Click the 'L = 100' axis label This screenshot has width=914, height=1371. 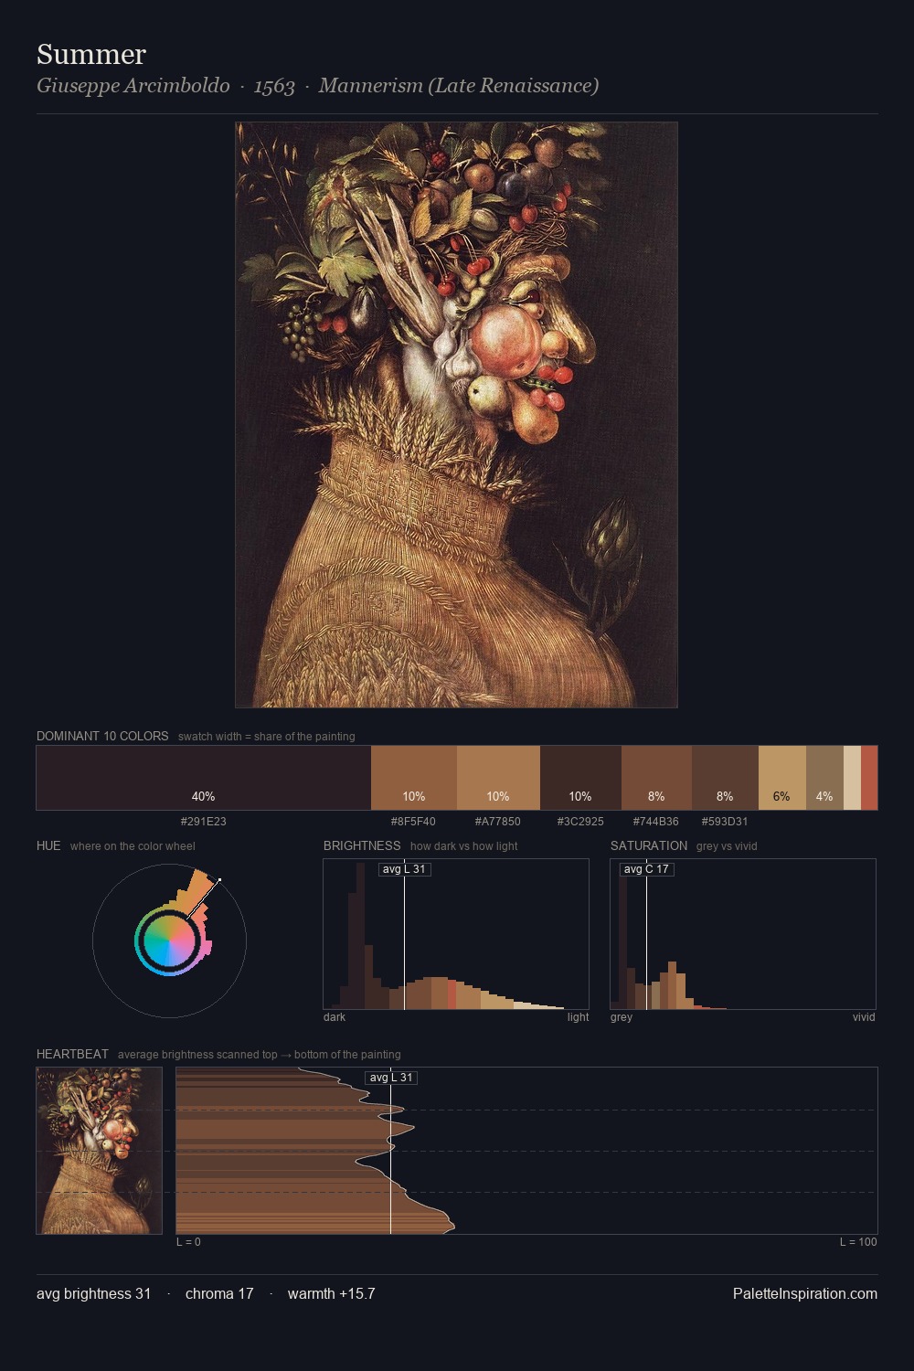pos(858,1242)
